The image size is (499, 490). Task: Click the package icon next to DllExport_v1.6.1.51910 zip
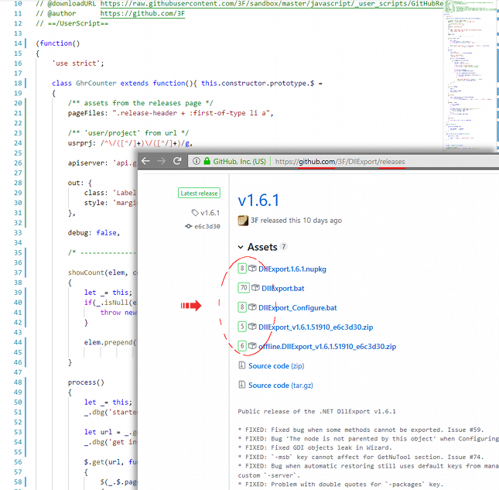coord(252,327)
